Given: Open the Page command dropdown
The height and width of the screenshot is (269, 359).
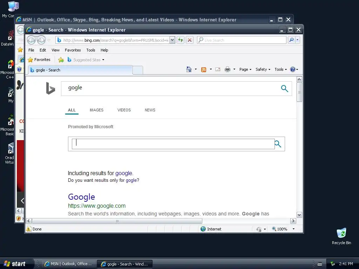Looking at the screenshot, I should tap(245, 69).
